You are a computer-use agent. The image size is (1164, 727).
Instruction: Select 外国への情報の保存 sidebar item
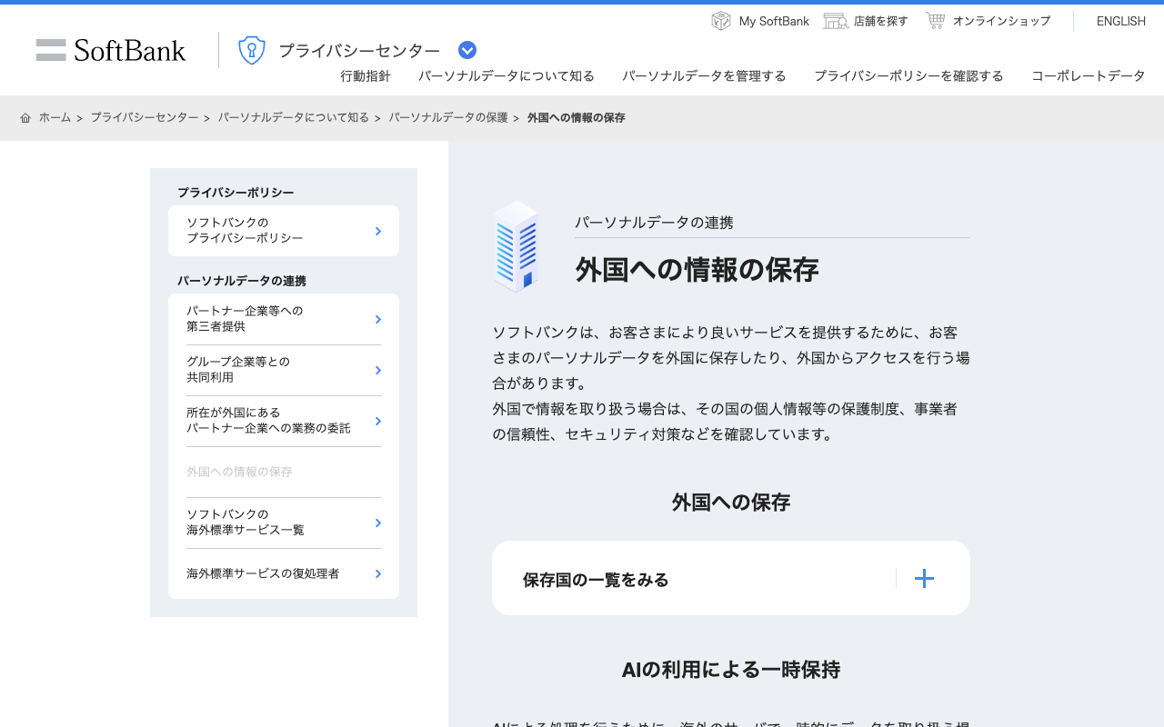(x=284, y=472)
